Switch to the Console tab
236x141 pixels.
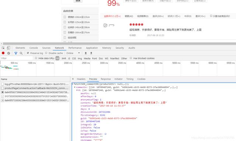[34, 48]
